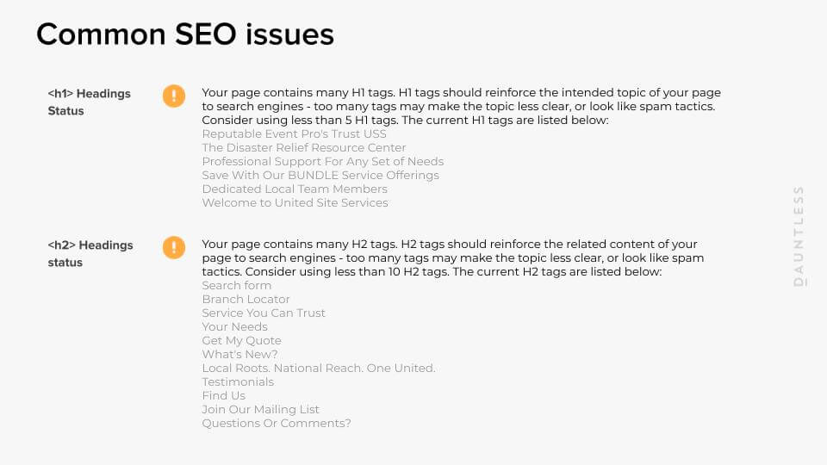The image size is (827, 465).
Task: Click 'Local Roots. National Reach. One United.'
Action: 318,369
